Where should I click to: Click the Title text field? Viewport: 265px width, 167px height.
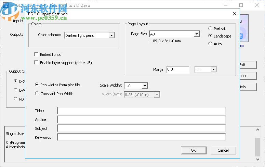(142, 111)
